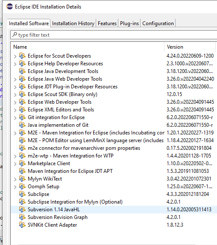Viewport: 217px width, 245px height.
Task: Sort by the Name column header
Action: coord(88,47)
